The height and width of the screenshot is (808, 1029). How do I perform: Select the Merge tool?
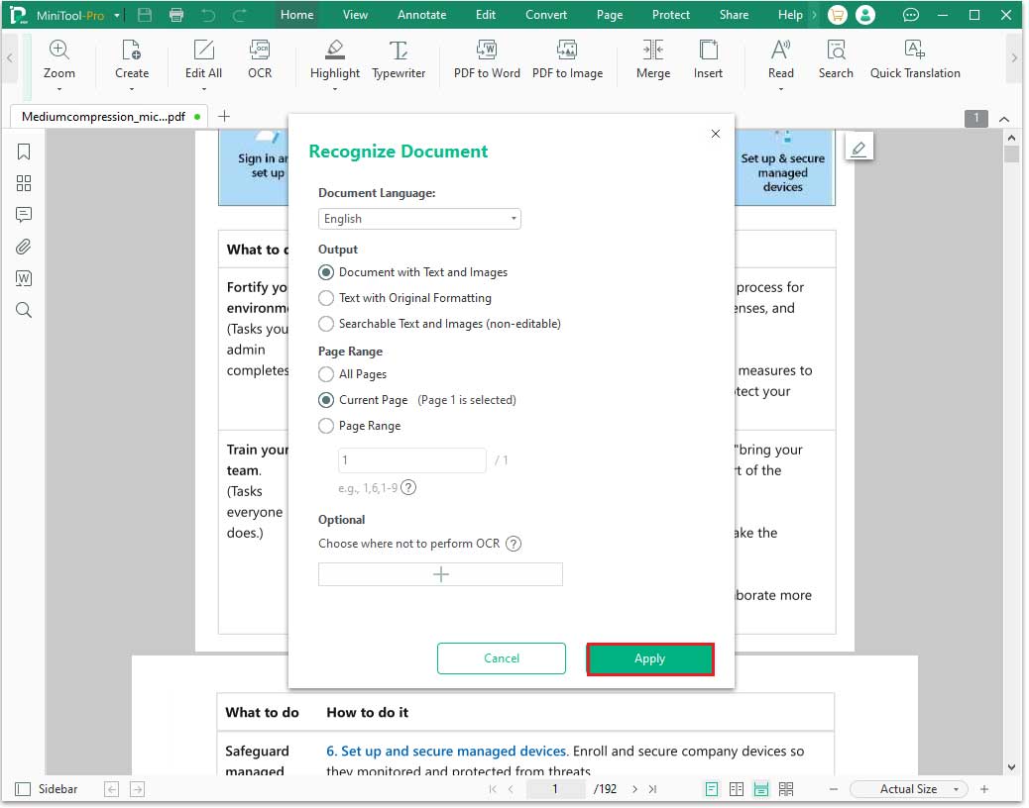[x=652, y=59]
